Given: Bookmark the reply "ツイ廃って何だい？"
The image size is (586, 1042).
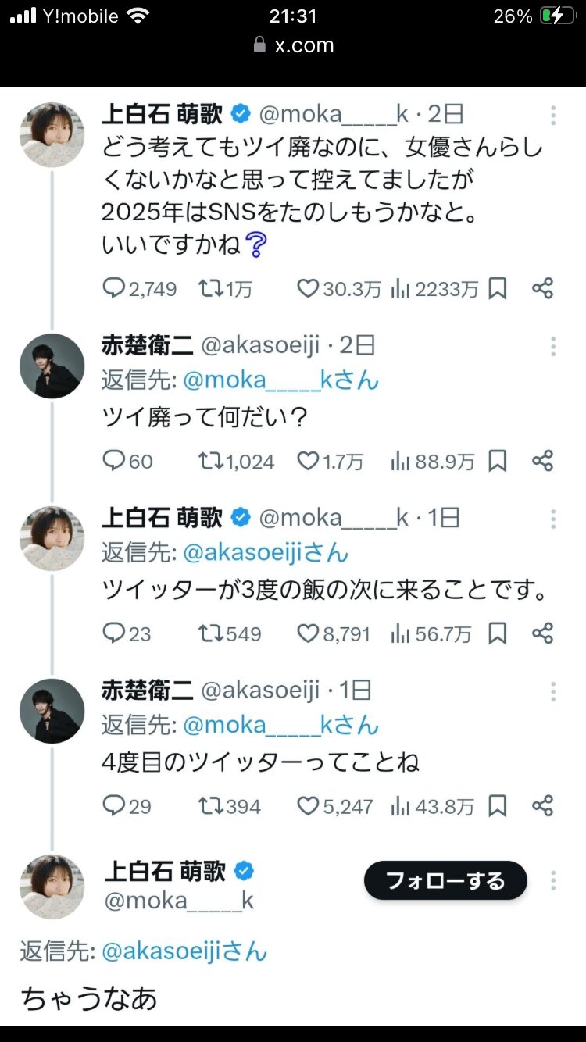Looking at the screenshot, I should click(498, 462).
